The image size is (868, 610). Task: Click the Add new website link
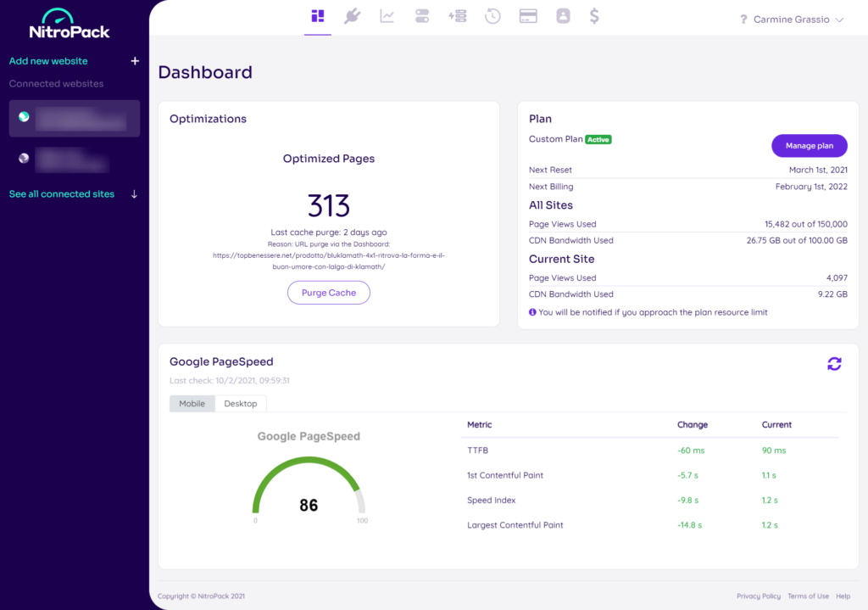pos(48,61)
